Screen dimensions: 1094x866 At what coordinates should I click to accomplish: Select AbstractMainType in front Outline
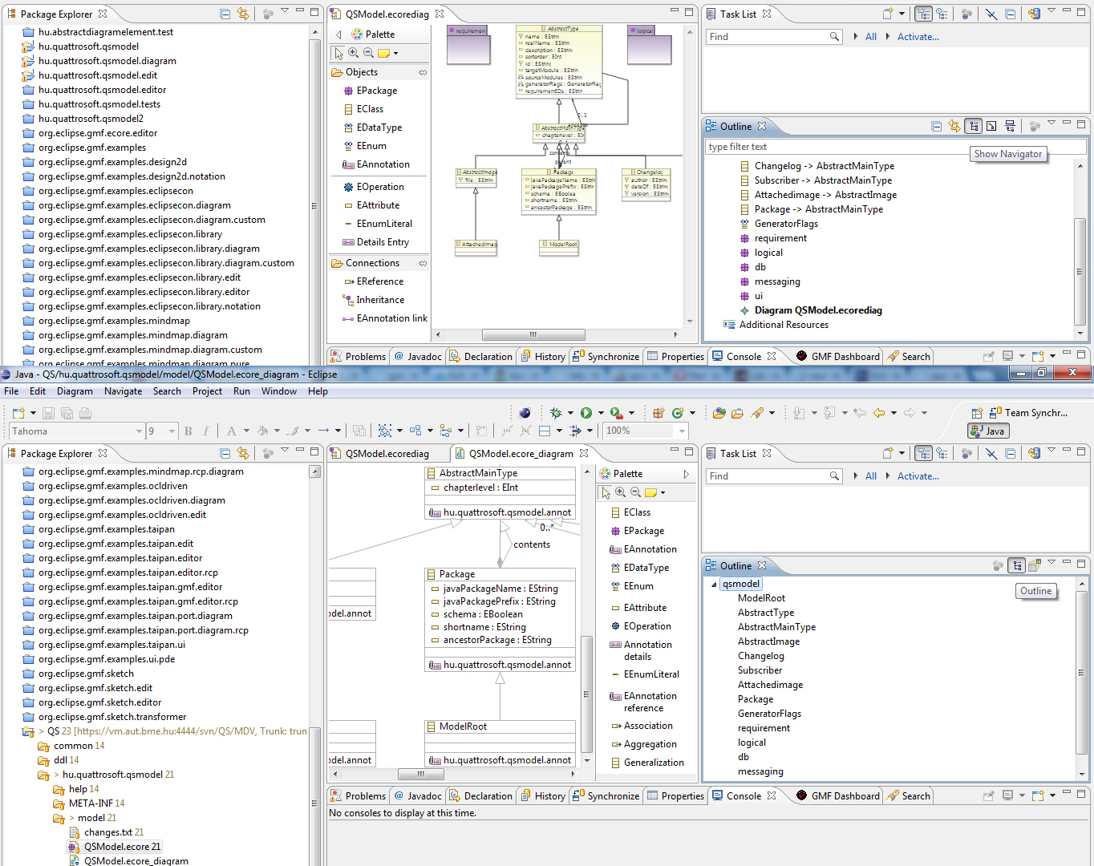click(x=776, y=627)
